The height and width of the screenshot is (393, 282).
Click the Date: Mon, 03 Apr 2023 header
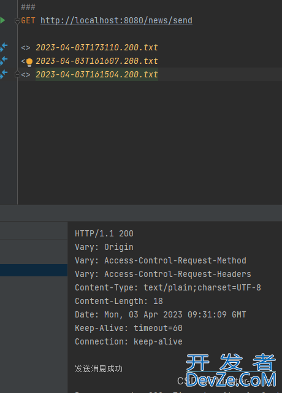pyautogui.click(x=161, y=315)
